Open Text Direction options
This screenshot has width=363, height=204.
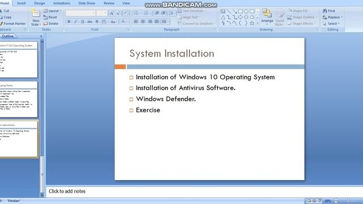[192, 11]
